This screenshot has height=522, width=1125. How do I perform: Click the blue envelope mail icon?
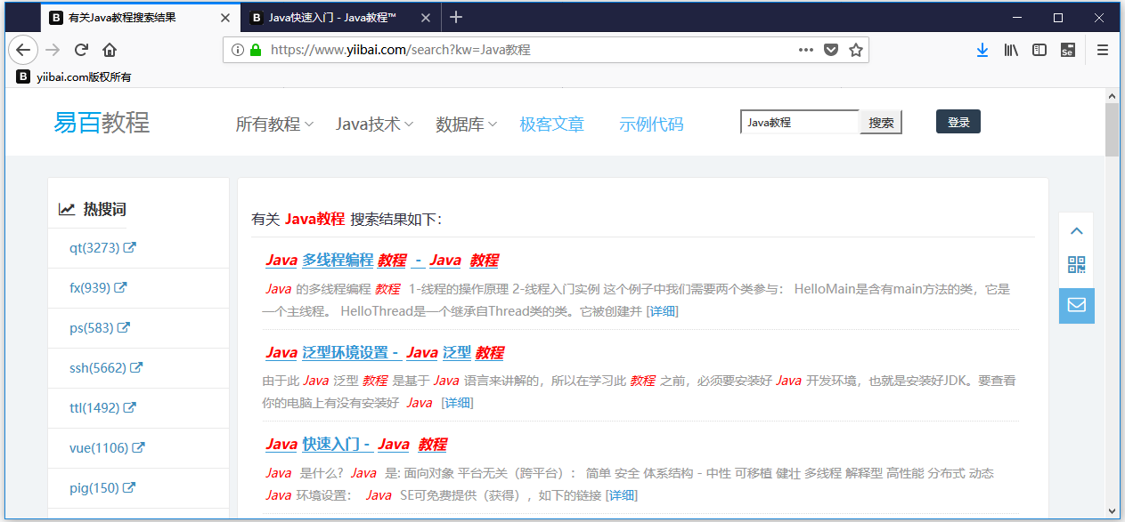(1076, 305)
